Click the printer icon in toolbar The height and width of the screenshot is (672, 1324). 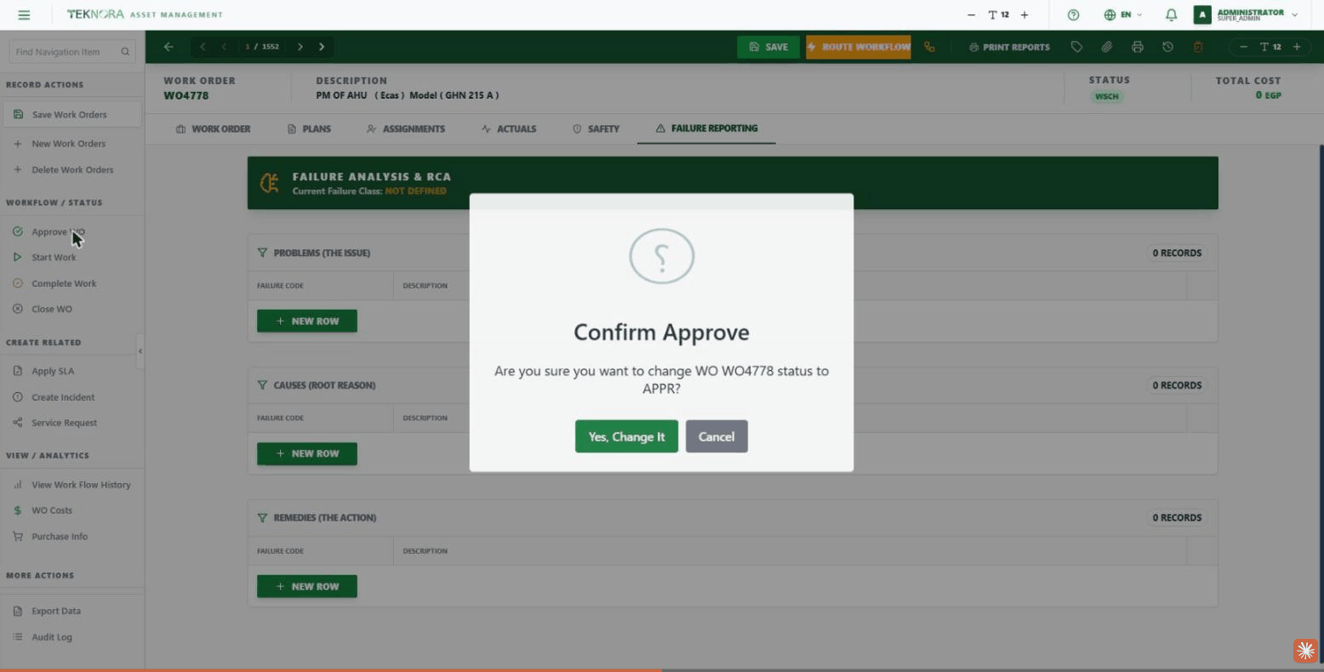(1138, 47)
